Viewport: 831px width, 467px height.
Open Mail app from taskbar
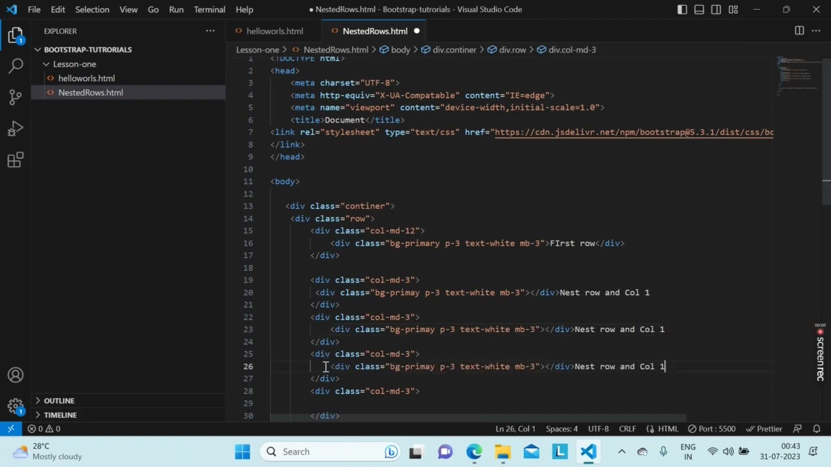[x=531, y=451]
